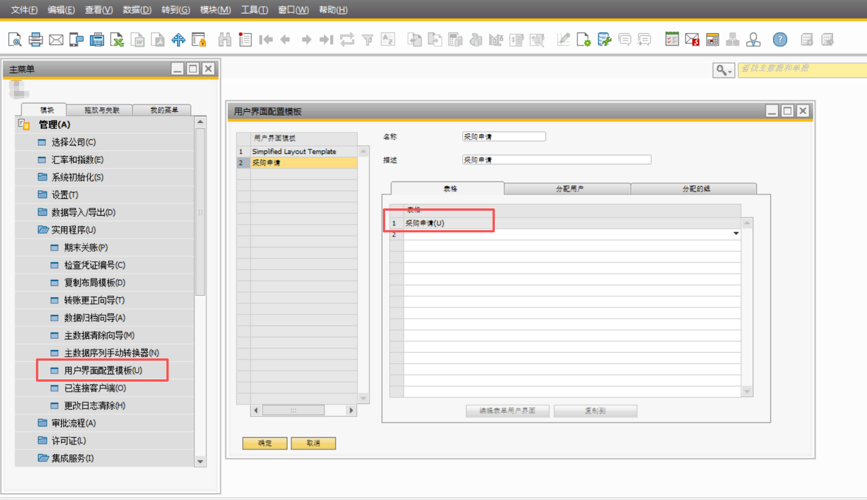This screenshot has width=867, height=500.
Task: Open the database wrench tools icon
Action: tap(604, 40)
